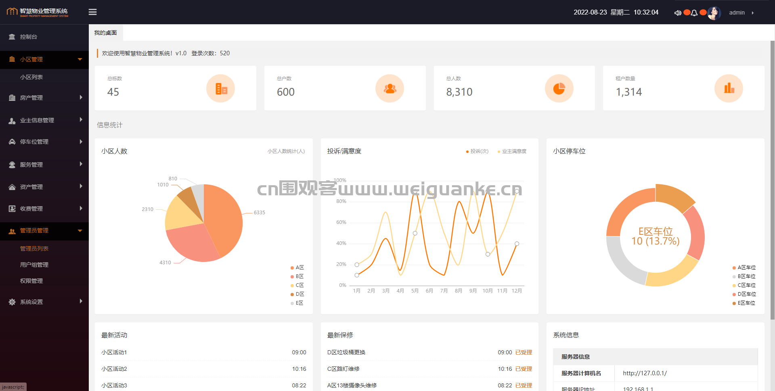Viewport: 775px width, 391px height.
Task: Click the 总栋数 building card icon
Action: [220, 88]
